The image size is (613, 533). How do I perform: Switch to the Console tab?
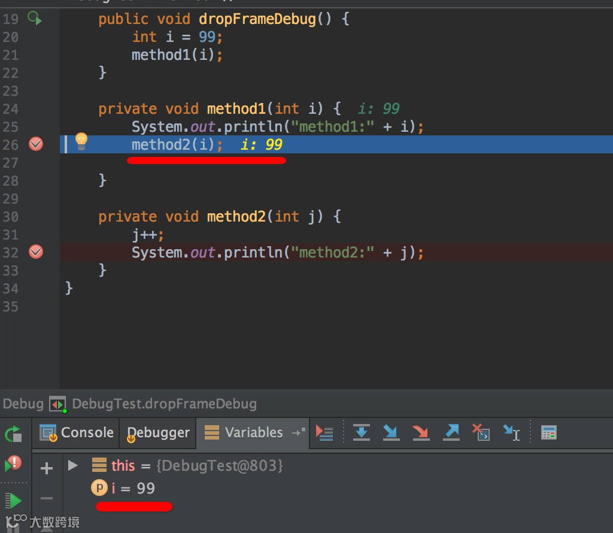click(76, 432)
